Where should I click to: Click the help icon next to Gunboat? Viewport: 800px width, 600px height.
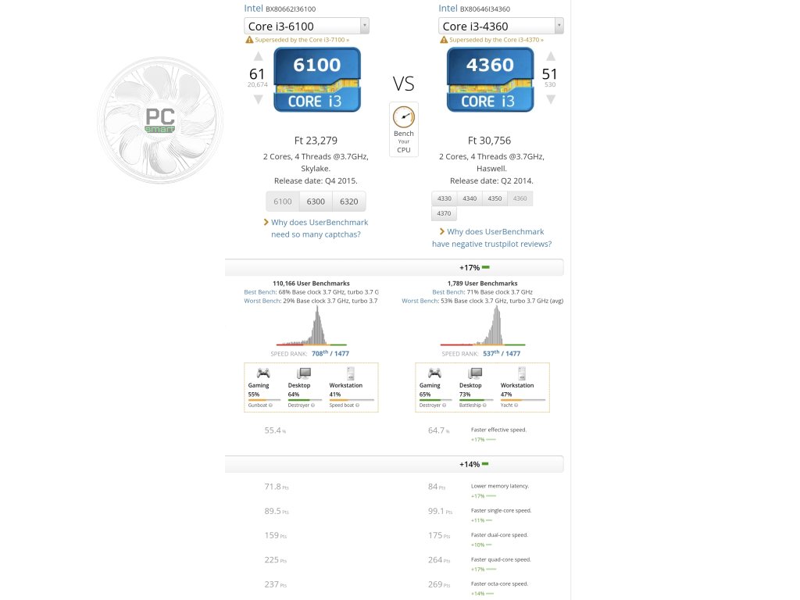tap(270, 405)
